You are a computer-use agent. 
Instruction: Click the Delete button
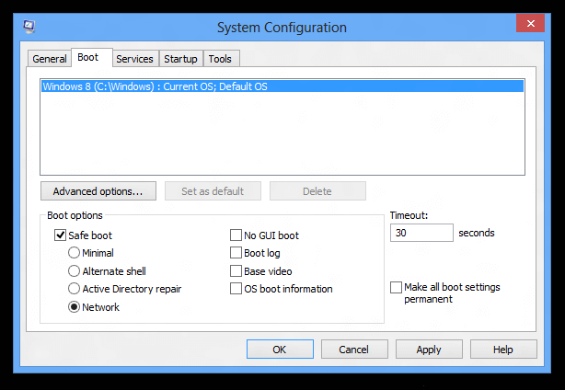click(x=317, y=190)
